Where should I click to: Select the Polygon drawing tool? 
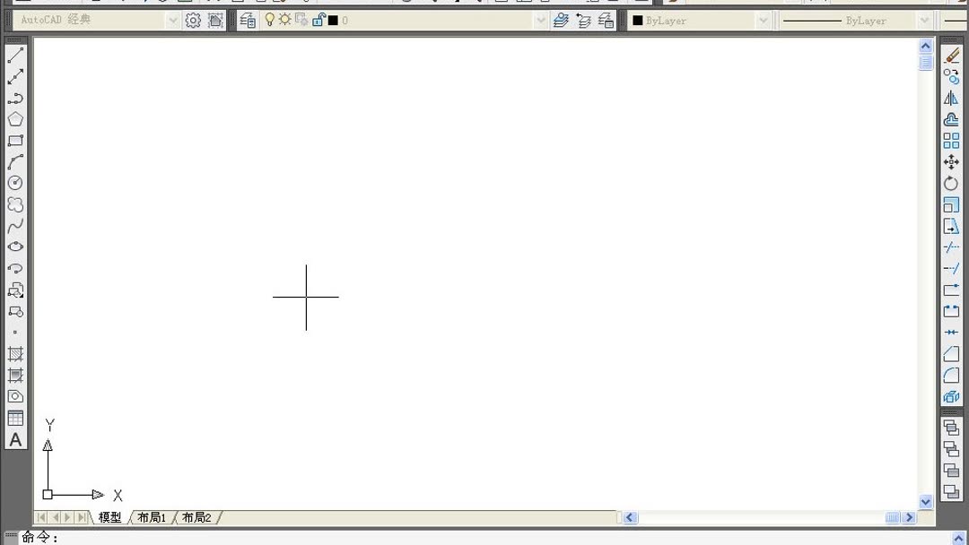point(15,118)
